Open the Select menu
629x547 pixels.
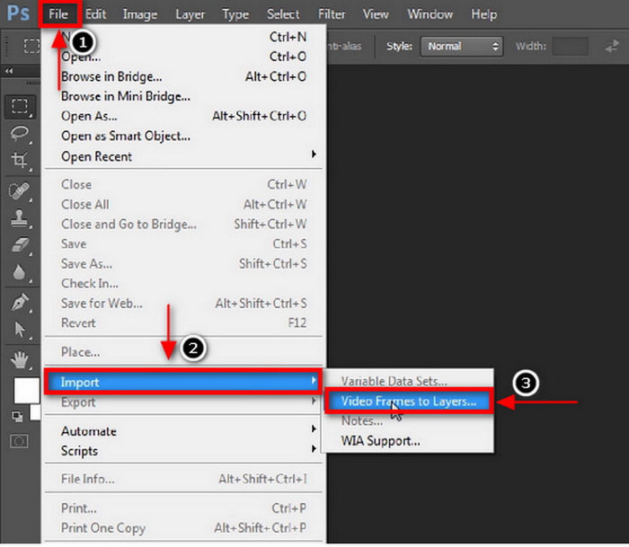[283, 14]
